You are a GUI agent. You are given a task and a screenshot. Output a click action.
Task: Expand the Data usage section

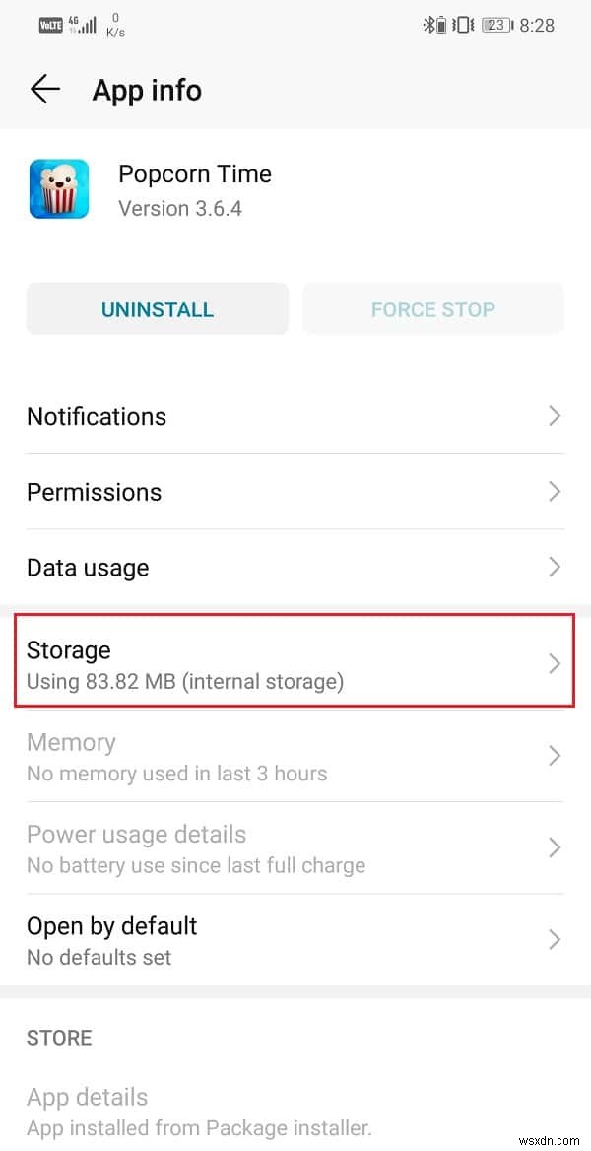tap(295, 567)
